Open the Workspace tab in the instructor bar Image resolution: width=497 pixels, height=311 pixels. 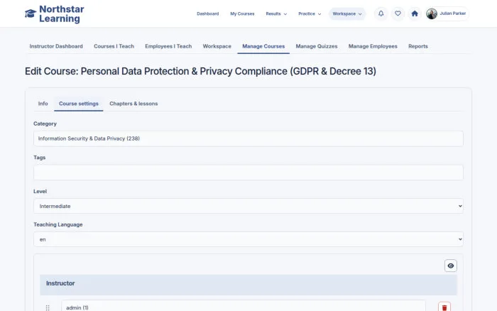click(x=217, y=46)
